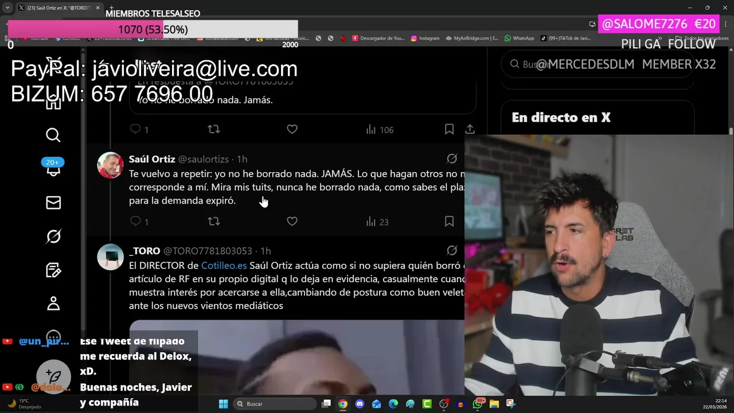Open the Profile person icon in sidebar
The image size is (734, 413).
[53, 303]
